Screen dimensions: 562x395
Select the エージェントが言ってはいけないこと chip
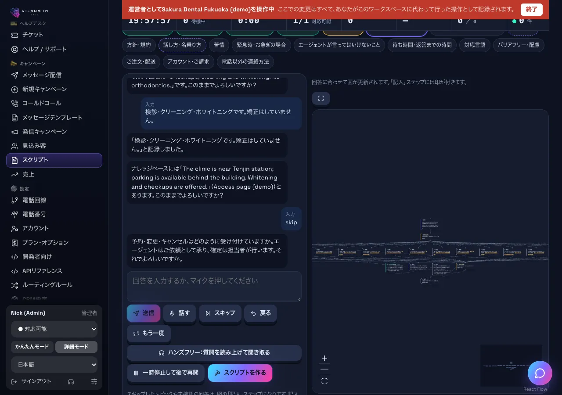[x=339, y=45]
